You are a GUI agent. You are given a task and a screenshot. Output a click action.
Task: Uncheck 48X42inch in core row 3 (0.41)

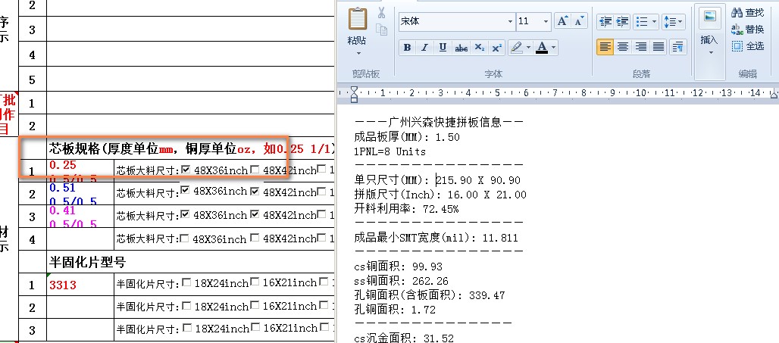(x=255, y=214)
